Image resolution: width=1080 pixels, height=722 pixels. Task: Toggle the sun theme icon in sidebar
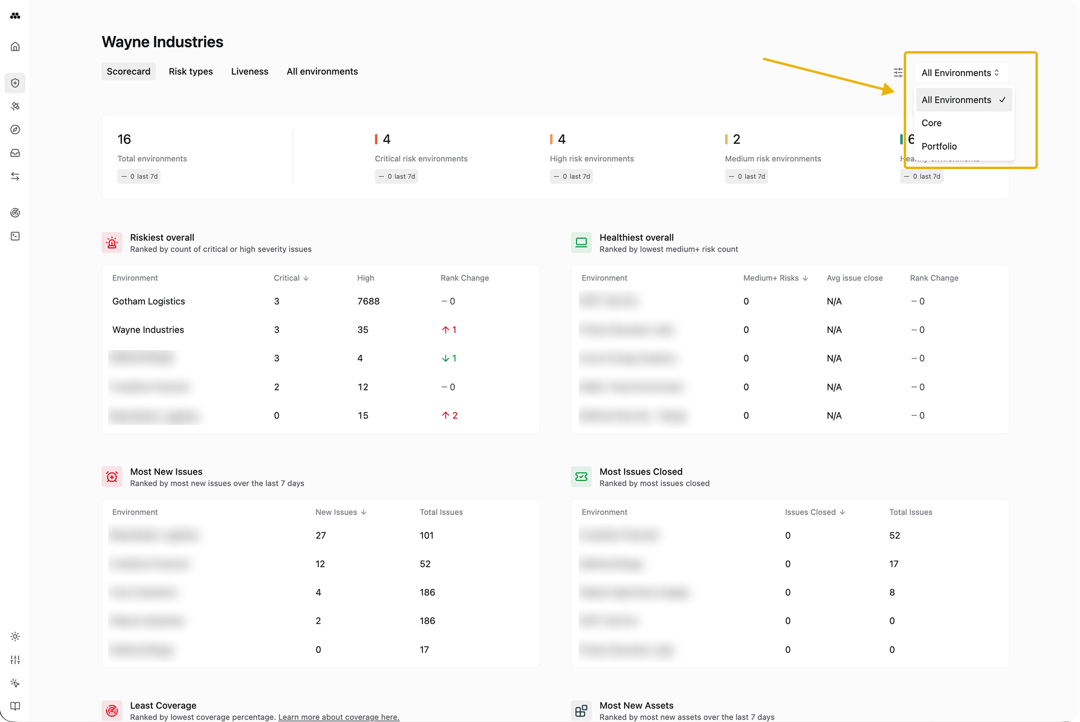pos(15,637)
